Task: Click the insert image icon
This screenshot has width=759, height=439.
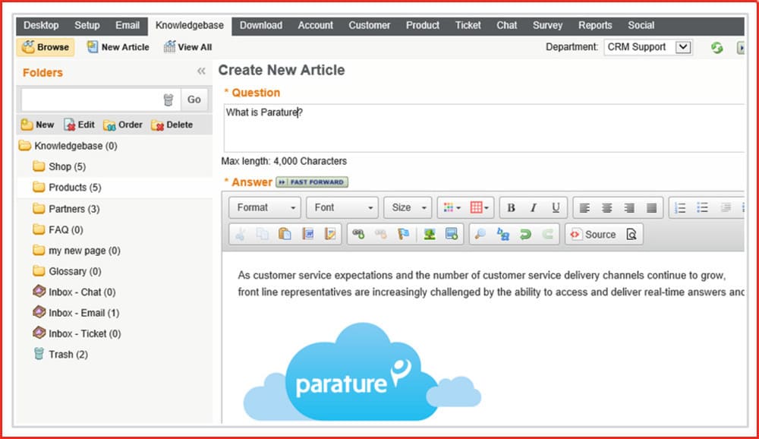Action: coord(430,235)
